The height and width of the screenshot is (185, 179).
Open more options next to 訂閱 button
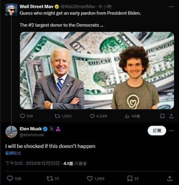[x=171, y=131]
